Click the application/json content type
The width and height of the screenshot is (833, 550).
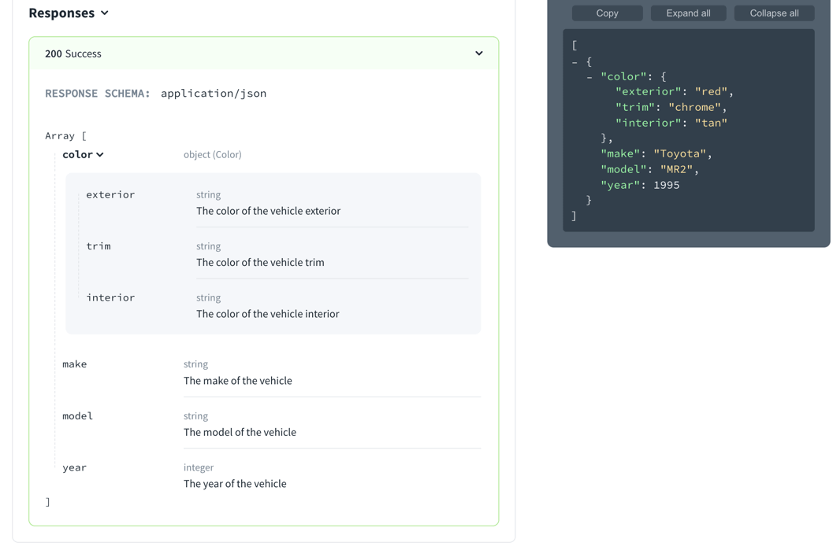tap(214, 94)
